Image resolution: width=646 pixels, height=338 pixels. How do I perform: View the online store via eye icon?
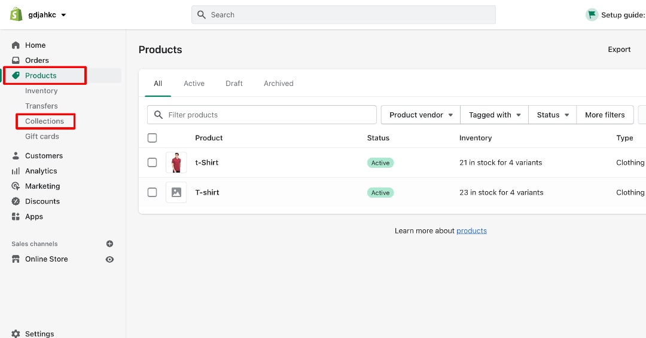tap(109, 259)
